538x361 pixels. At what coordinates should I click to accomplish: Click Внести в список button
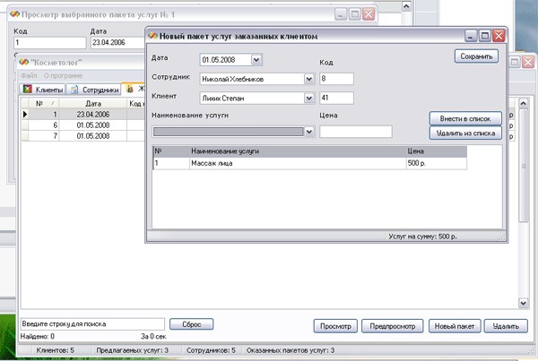(465, 118)
